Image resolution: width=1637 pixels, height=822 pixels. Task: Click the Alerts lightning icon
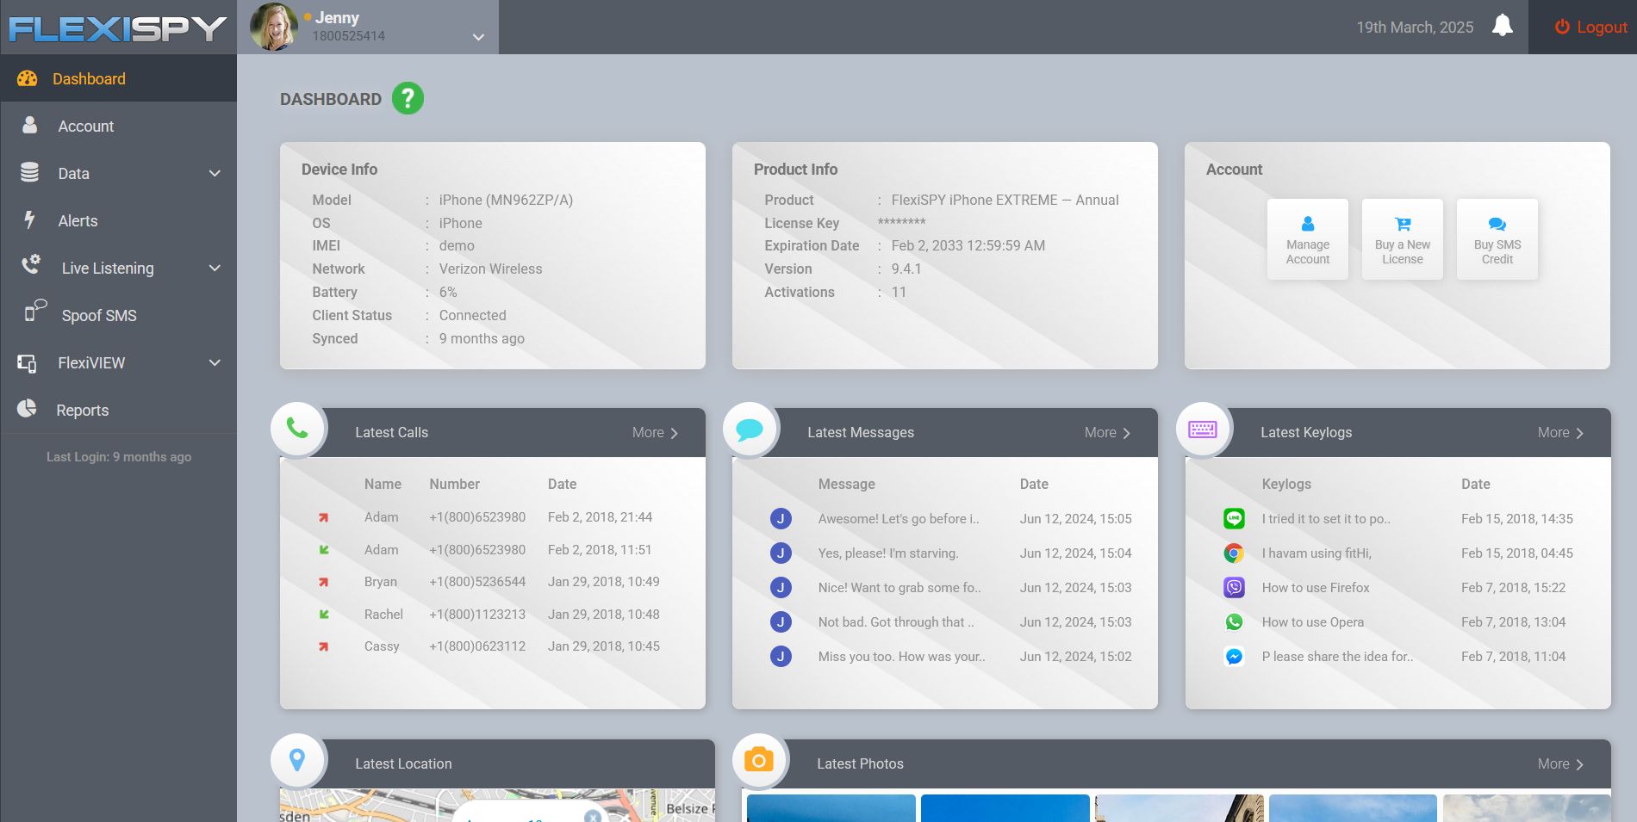point(29,219)
